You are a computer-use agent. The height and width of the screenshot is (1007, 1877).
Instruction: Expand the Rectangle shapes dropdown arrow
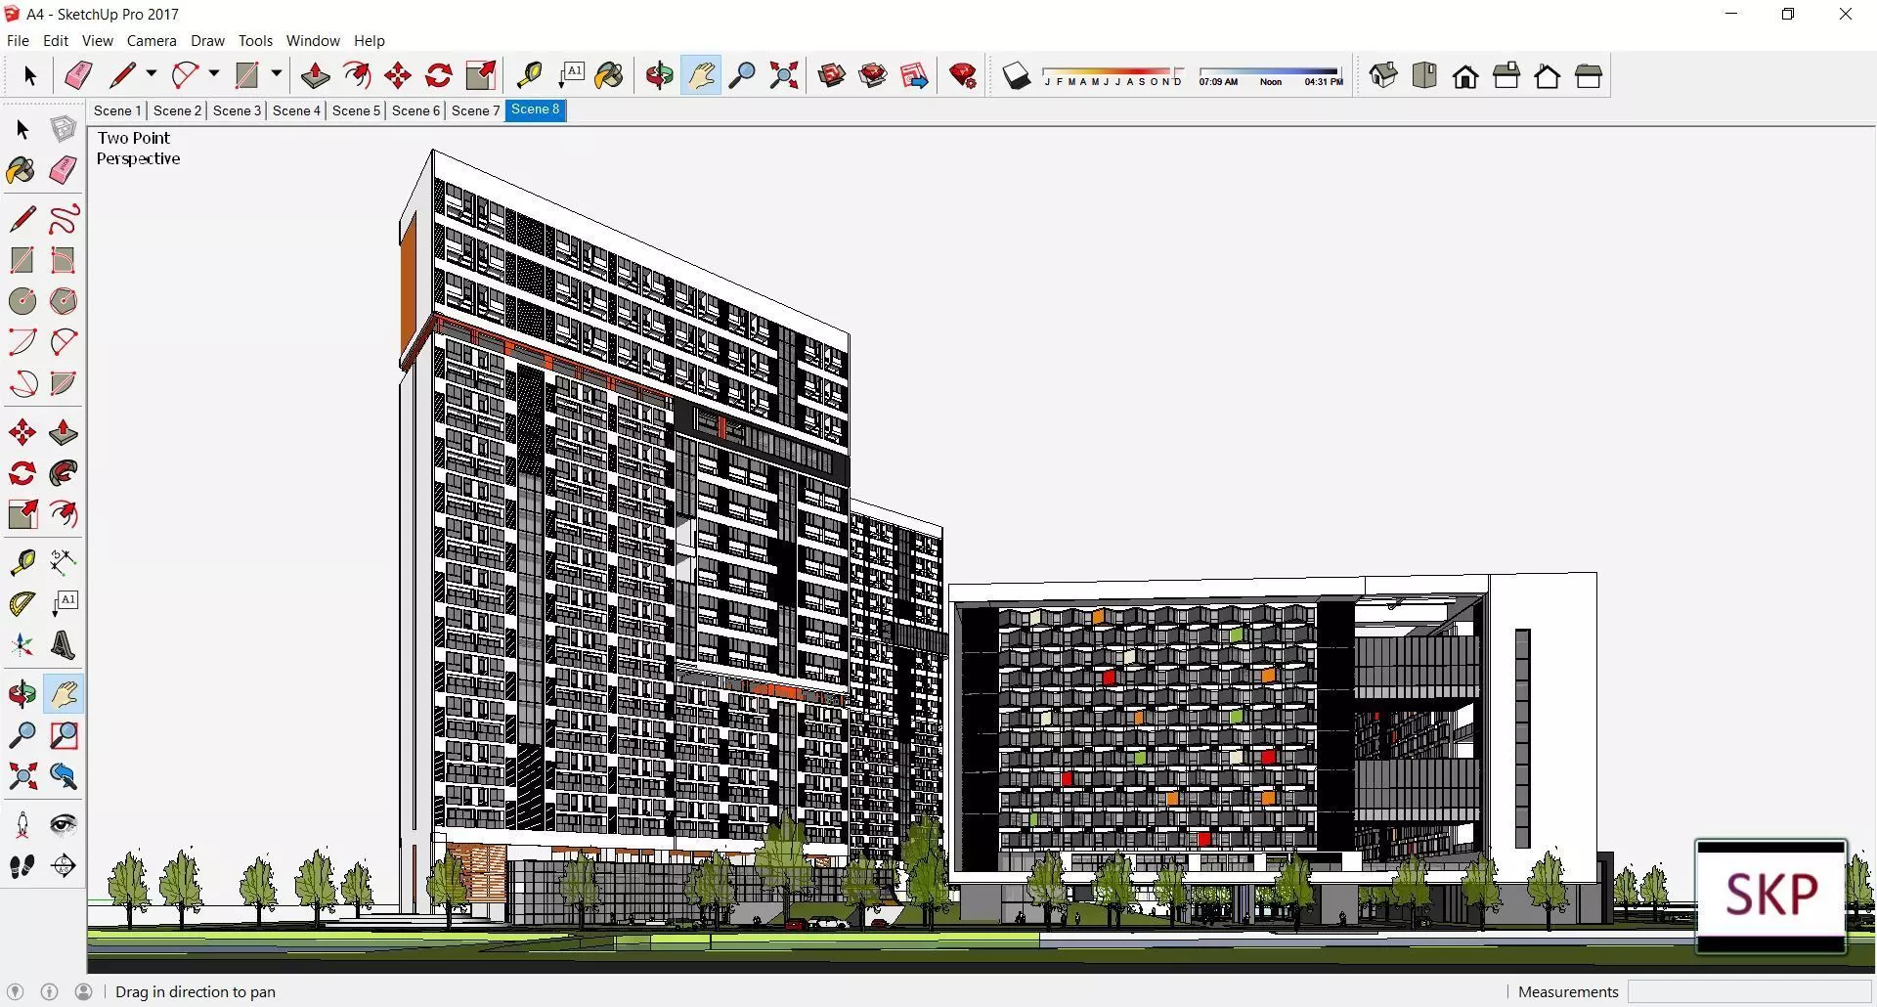click(x=277, y=74)
